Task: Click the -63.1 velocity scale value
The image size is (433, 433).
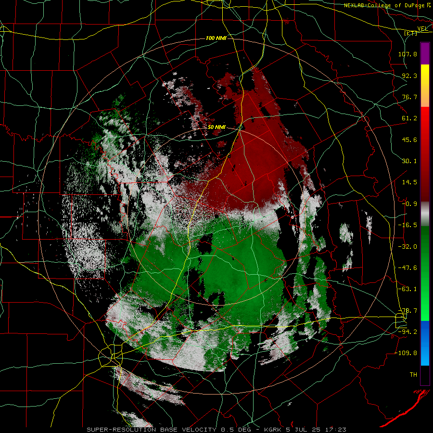Action: click(408, 289)
